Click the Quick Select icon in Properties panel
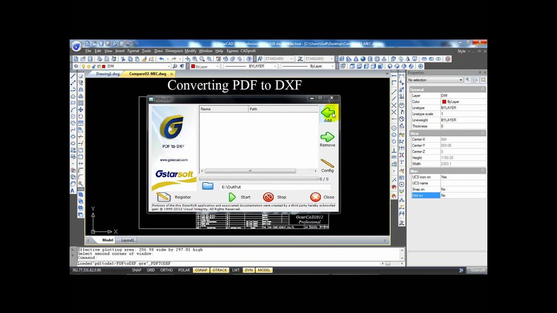This screenshot has height=313, width=557. 468,80
